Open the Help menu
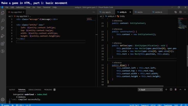The height and width of the screenshot is (106, 188). (x=55, y=7)
